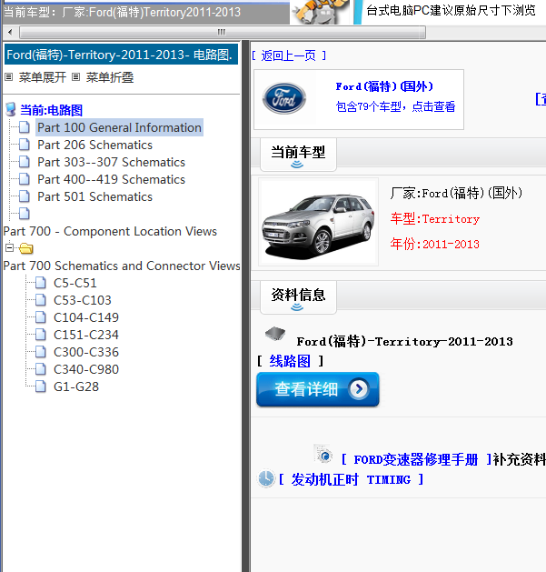This screenshot has width=546, height=572.
Task: Click the document icon before FORD变速器修理手册
Action: click(323, 454)
